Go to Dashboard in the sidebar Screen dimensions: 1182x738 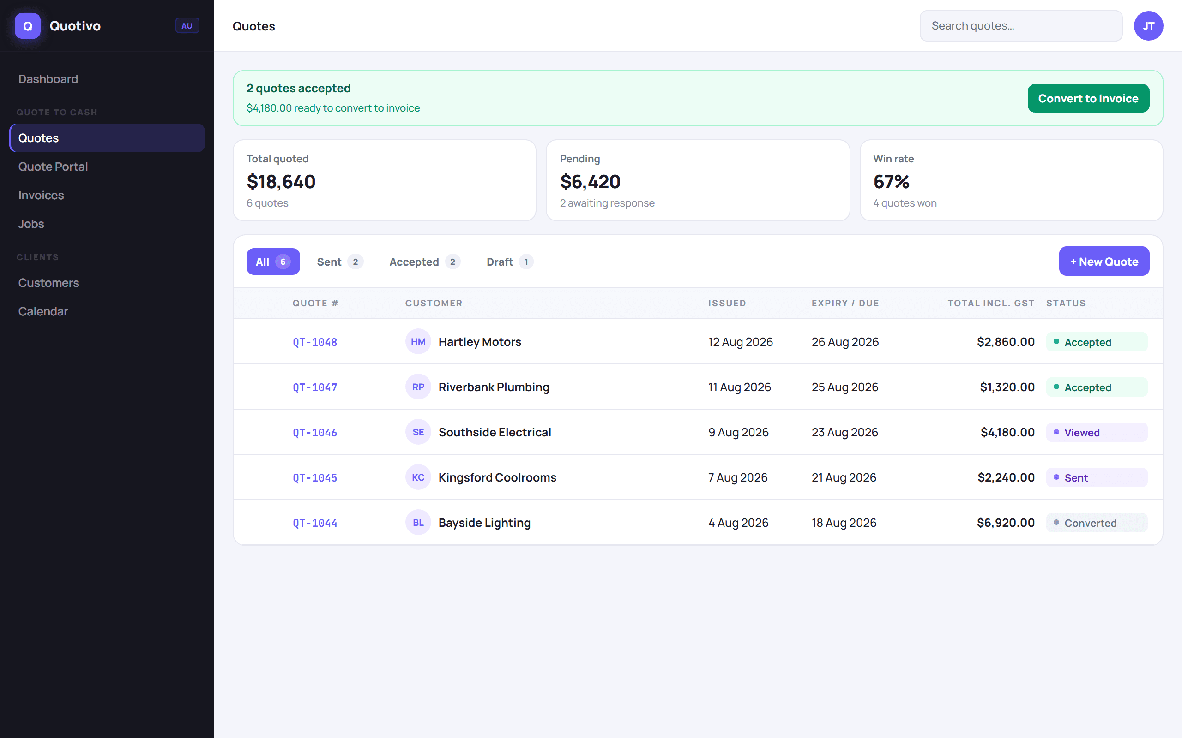click(x=107, y=79)
